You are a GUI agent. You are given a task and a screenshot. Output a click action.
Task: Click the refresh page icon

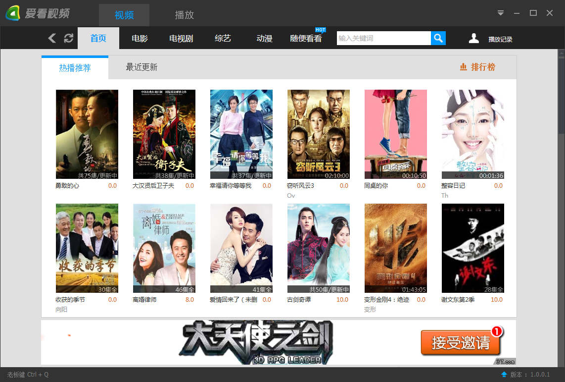point(68,38)
